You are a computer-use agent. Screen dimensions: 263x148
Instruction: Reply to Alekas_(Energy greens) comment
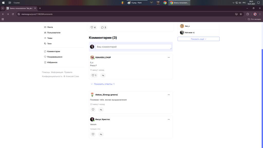pyautogui.click(x=101, y=109)
